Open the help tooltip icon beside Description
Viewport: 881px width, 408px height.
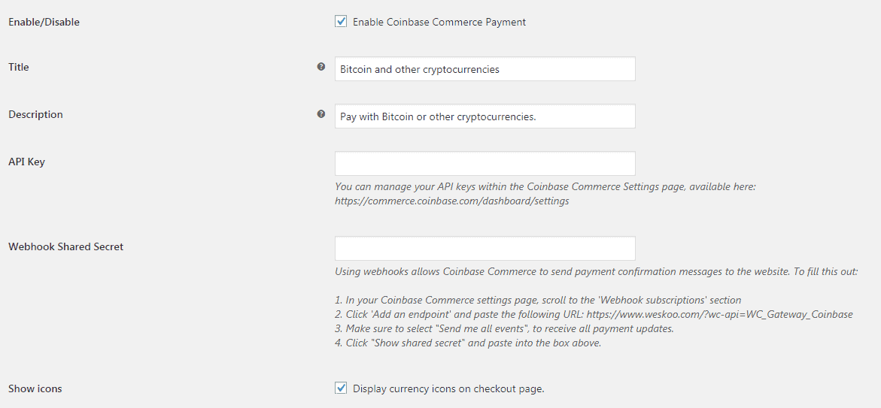click(321, 114)
